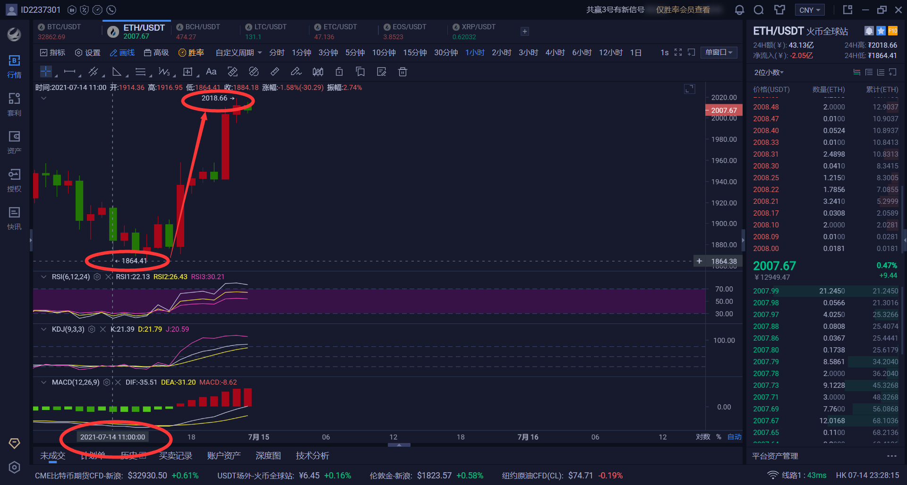The image size is (907, 485).
Task: Open 胜率 win rate feature
Action: 191,52
